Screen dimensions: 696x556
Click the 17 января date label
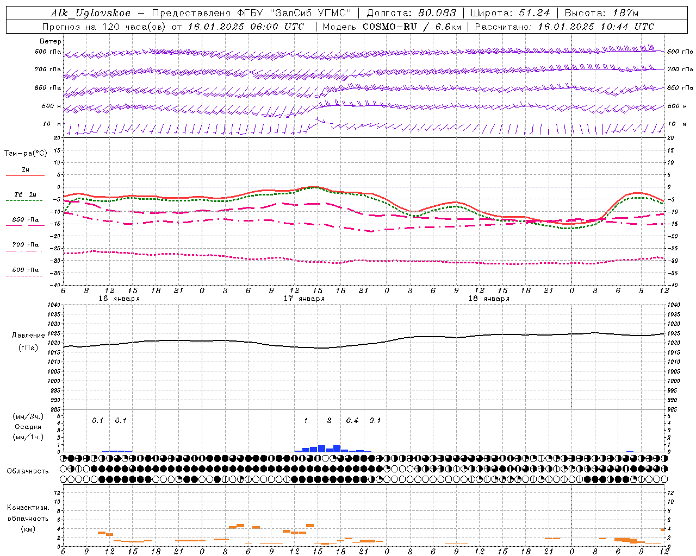tap(304, 299)
